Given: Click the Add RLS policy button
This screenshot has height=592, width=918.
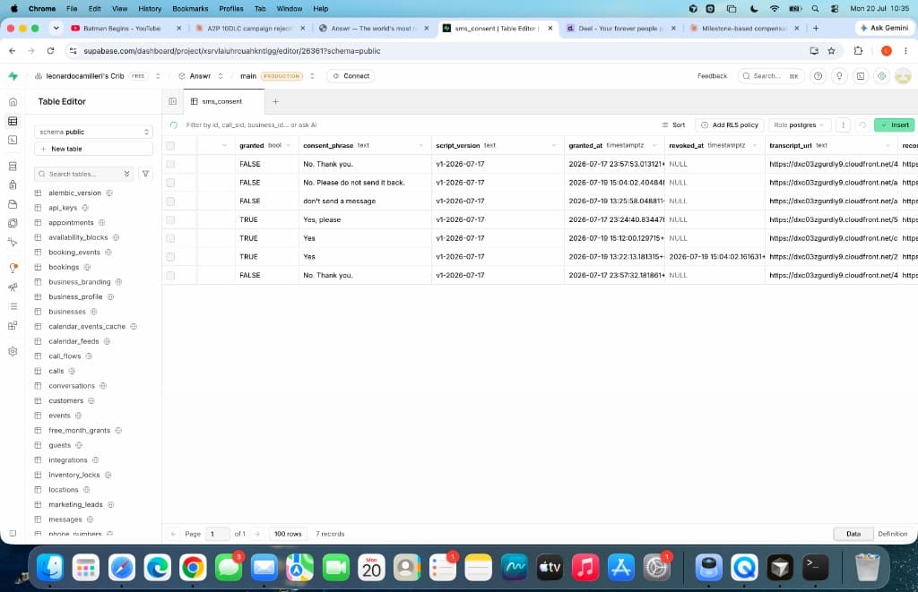Looking at the screenshot, I should click(730, 124).
